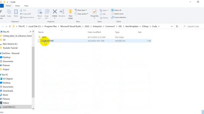Click the VSTDIR File type cell
The image size is (204, 114).
(120, 41)
